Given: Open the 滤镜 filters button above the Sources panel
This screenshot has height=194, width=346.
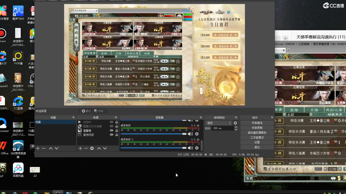Looking at the screenshot, I should coord(99,111).
